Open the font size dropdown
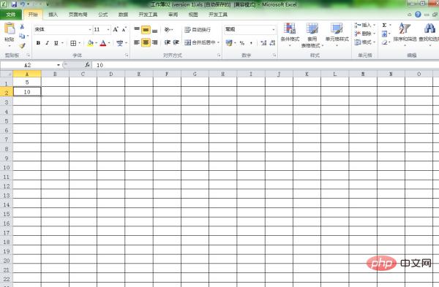This screenshot has width=439, height=287. (108, 30)
